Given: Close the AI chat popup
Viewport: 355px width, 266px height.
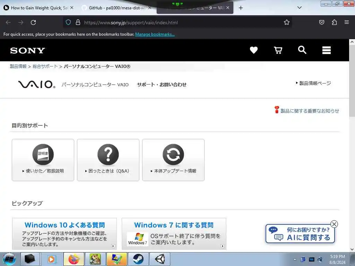Looking at the screenshot, I should [334, 224].
